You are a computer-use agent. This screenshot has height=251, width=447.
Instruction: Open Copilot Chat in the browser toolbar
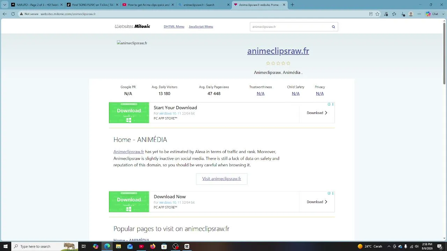click(432, 14)
